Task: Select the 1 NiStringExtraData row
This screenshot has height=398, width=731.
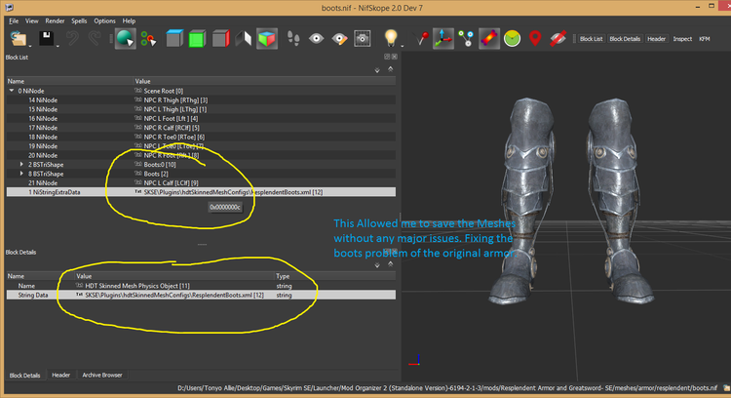Action: (201, 192)
